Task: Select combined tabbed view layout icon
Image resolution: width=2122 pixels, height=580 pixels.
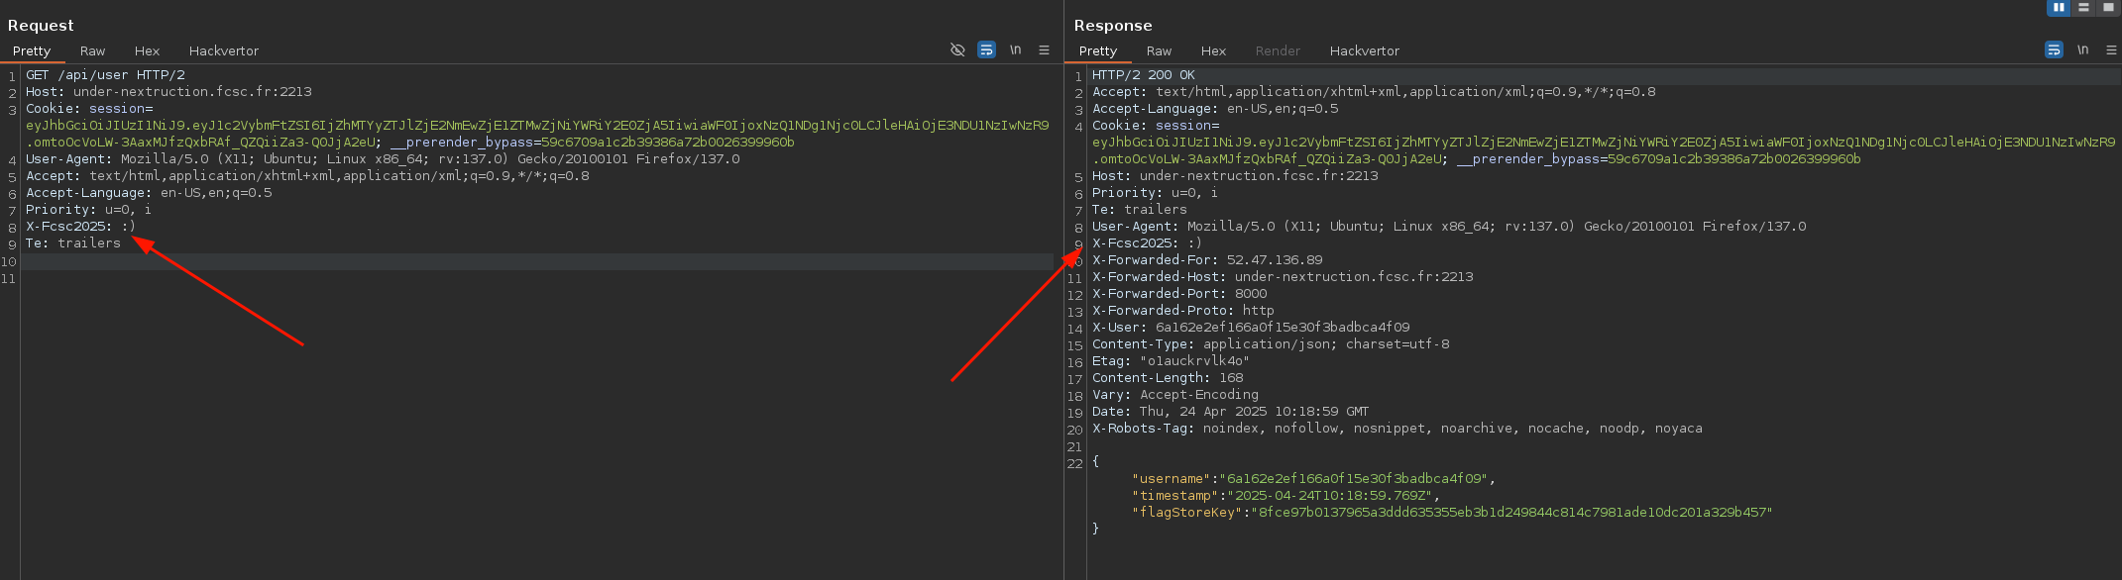Action: 2108,7
